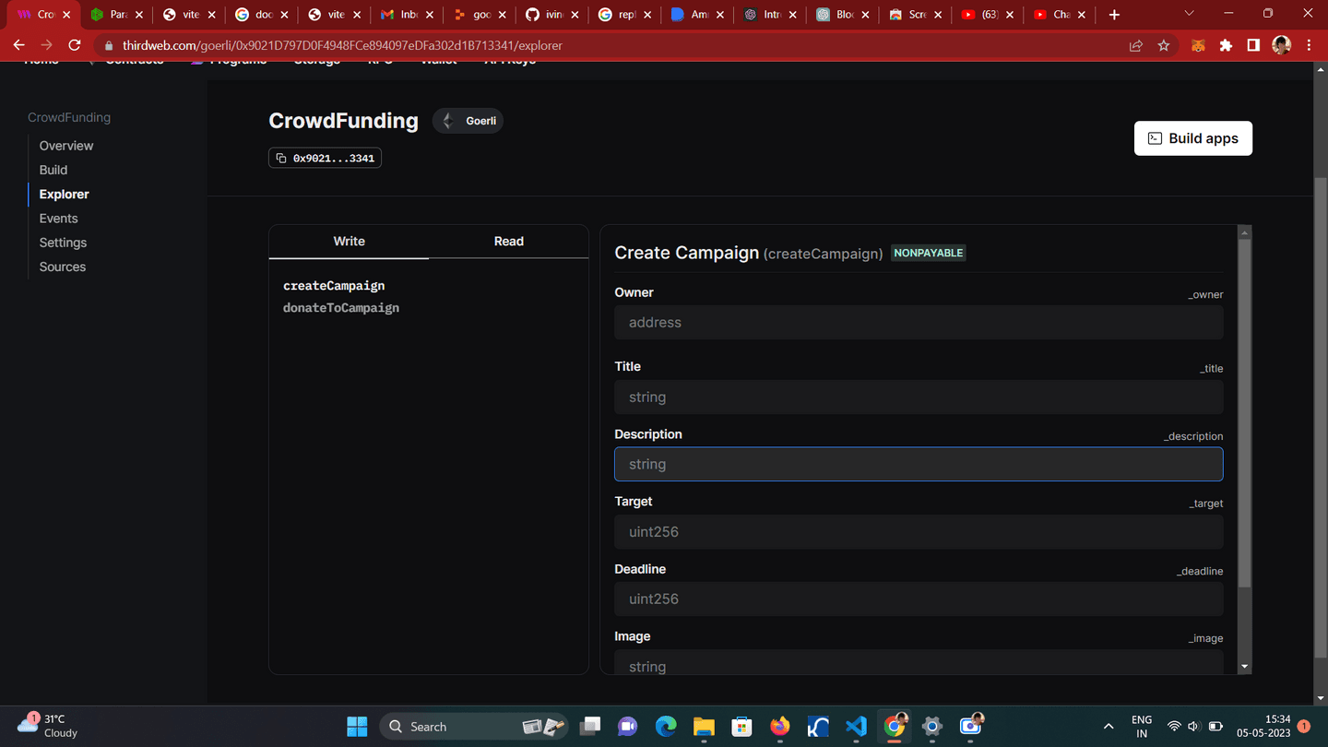Select the donateToCampaign function
1328x747 pixels.
coord(341,308)
